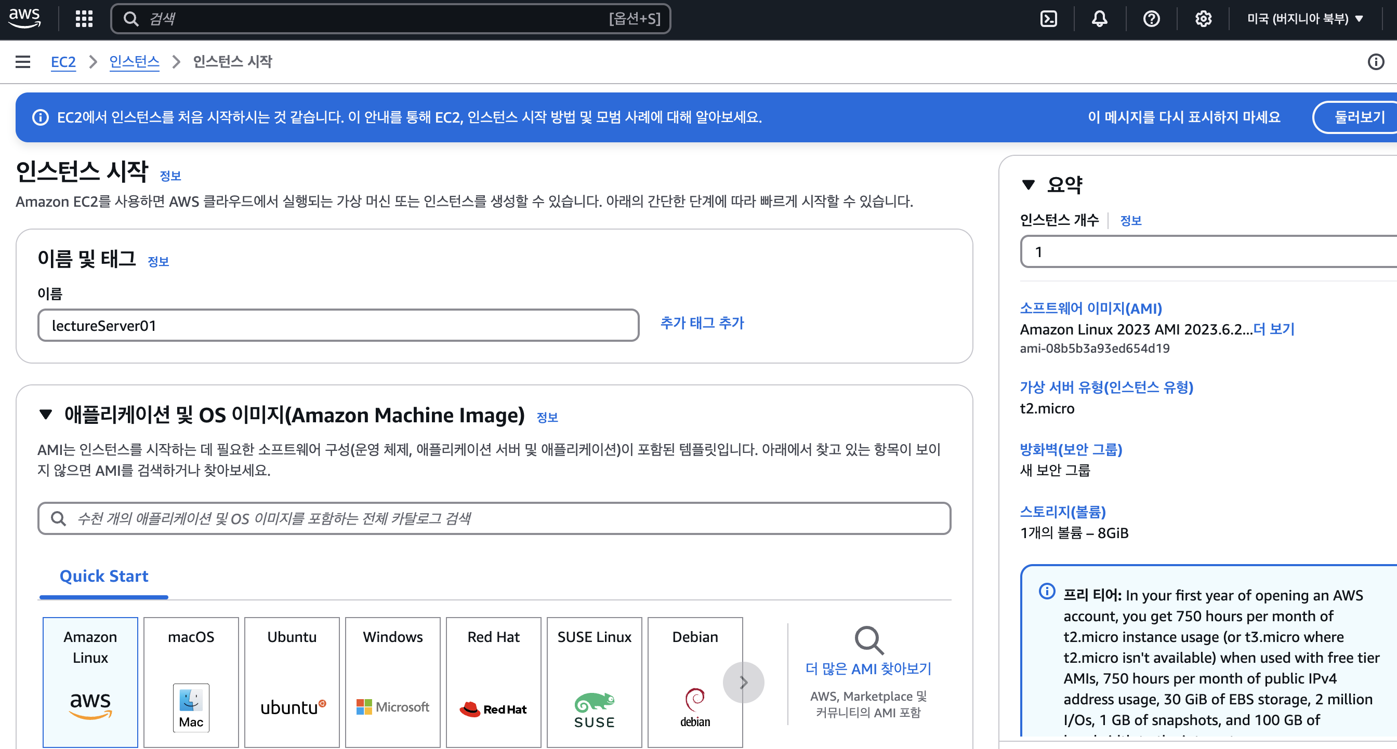The width and height of the screenshot is (1397, 749).
Task: Click the help question mark icon
Action: (x=1152, y=19)
